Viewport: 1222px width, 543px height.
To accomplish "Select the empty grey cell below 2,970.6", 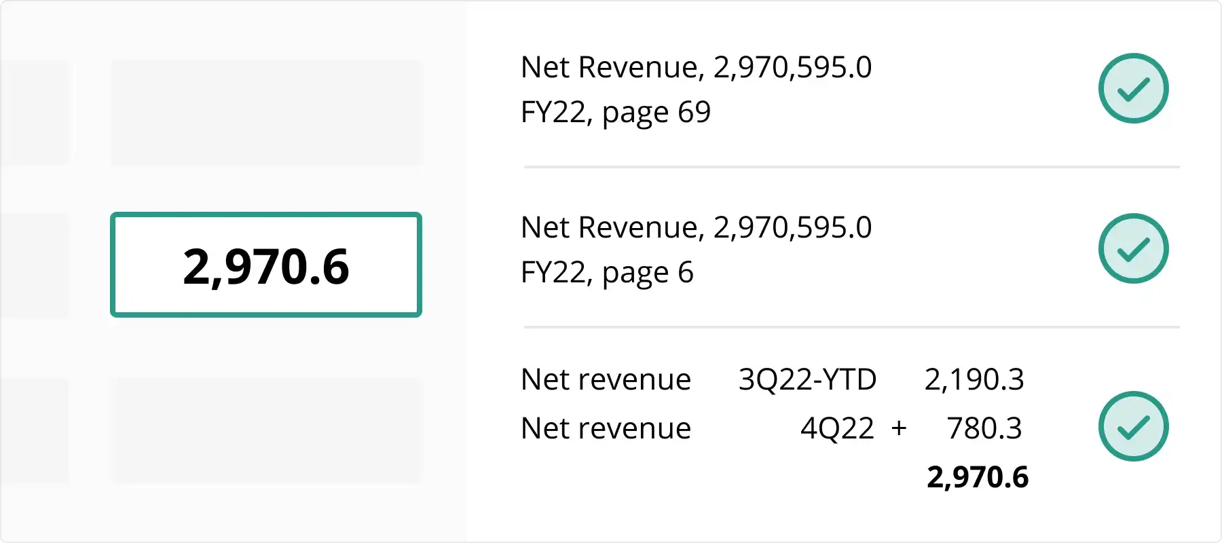I will pos(266,430).
